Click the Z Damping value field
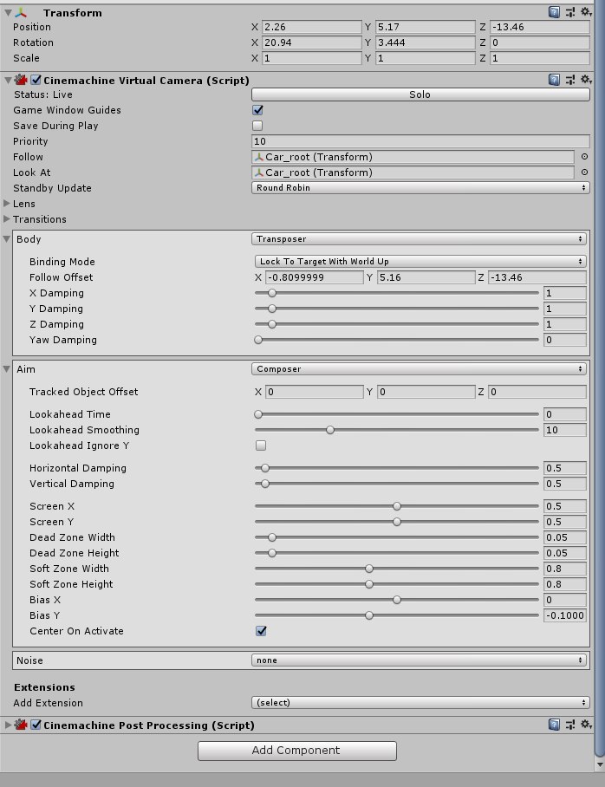605x787 pixels. pyautogui.click(x=565, y=324)
